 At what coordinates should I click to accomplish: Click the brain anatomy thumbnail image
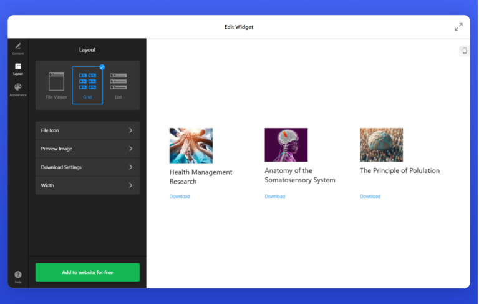[286, 145]
